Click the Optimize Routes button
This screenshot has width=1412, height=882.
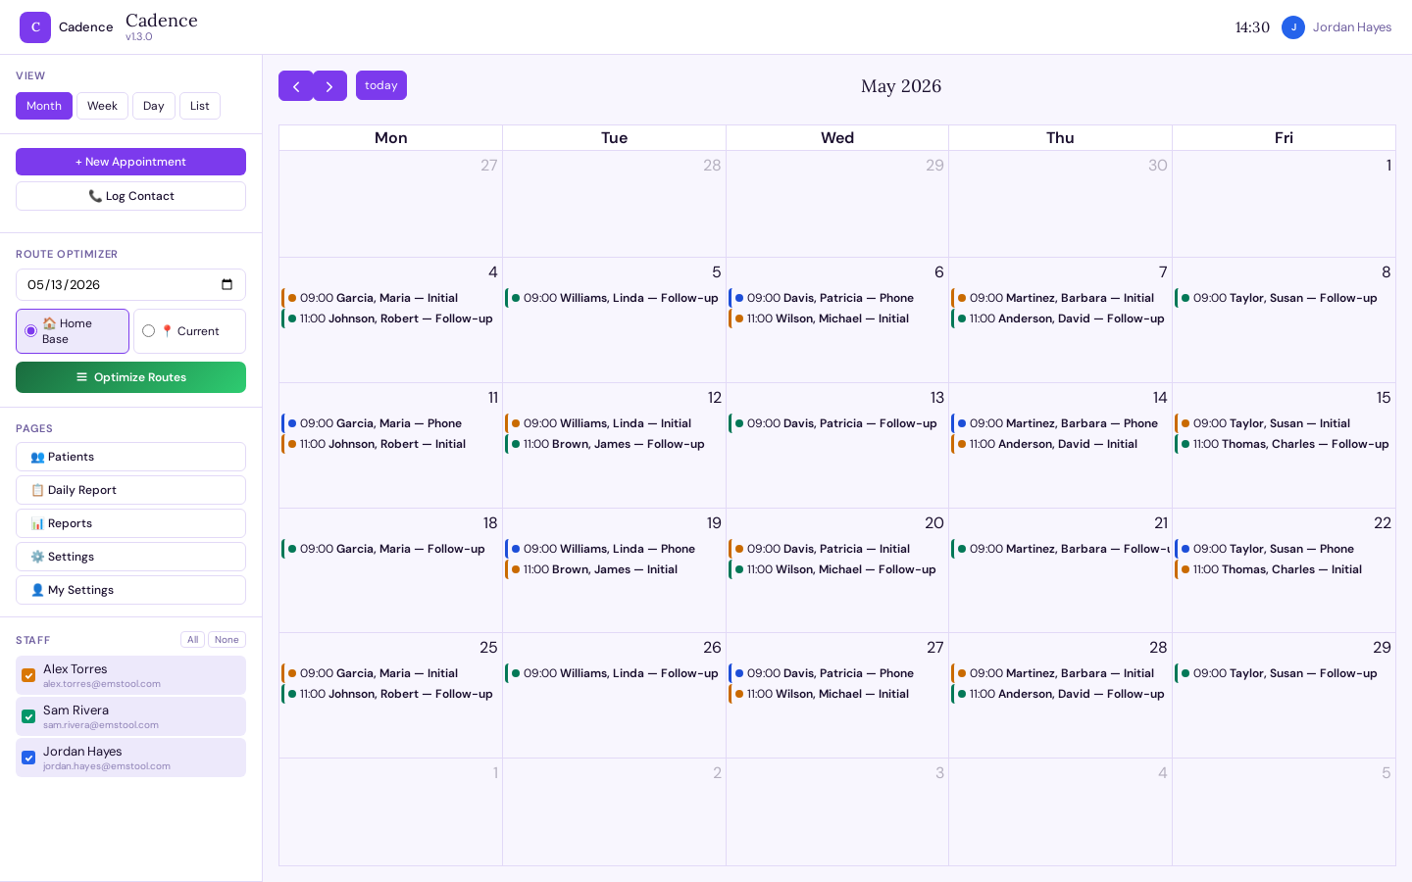[130, 377]
